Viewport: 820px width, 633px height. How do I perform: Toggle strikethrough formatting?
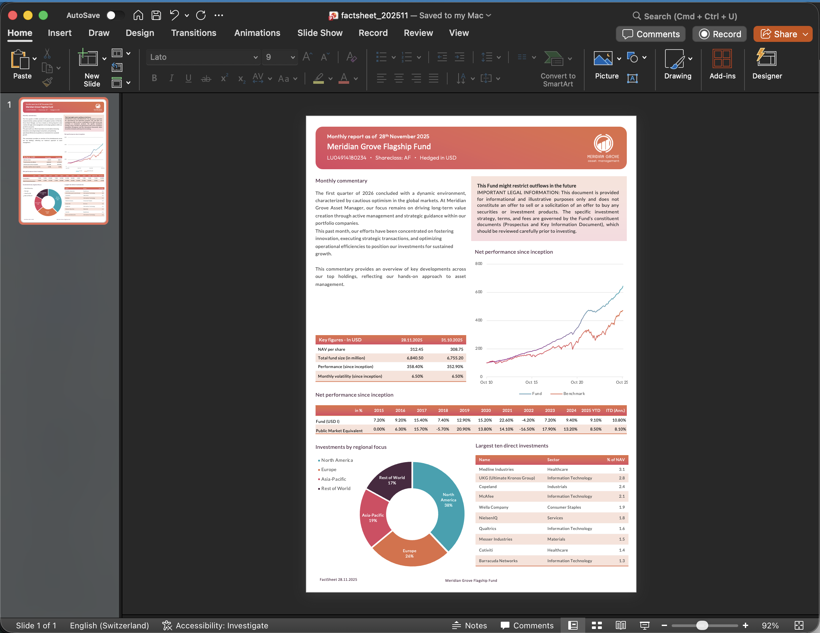tap(206, 78)
